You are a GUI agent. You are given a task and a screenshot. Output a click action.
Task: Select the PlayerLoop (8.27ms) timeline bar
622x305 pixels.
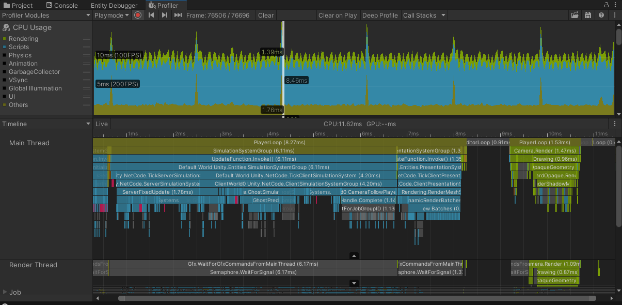279,142
